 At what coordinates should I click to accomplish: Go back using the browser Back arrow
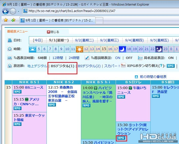[5, 11]
